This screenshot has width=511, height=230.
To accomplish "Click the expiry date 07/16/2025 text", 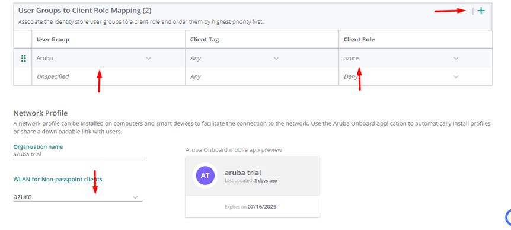I will click(x=261, y=206).
